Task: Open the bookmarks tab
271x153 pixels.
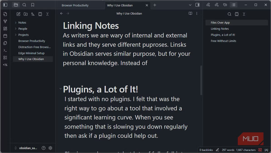Action: (33, 5)
